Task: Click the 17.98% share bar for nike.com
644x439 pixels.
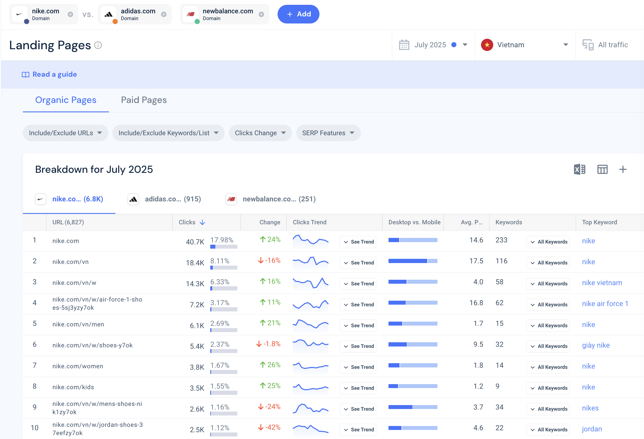Action: pos(224,247)
